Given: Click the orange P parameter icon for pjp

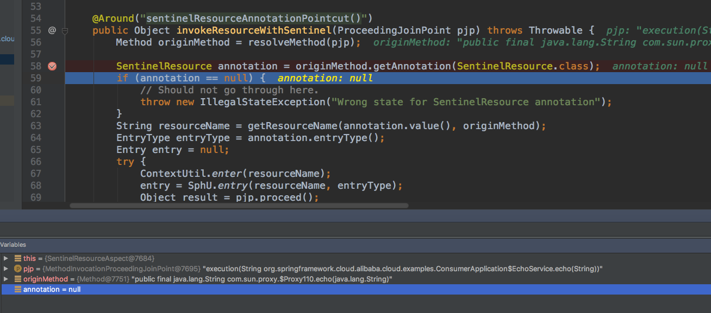Looking at the screenshot, I should tap(17, 269).
